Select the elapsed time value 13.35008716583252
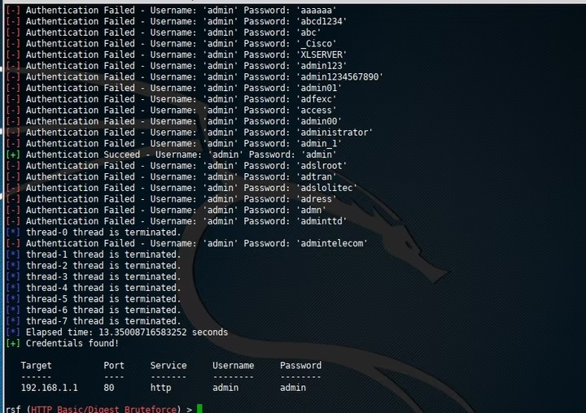Viewport: 586px width, 413px height. (x=142, y=332)
